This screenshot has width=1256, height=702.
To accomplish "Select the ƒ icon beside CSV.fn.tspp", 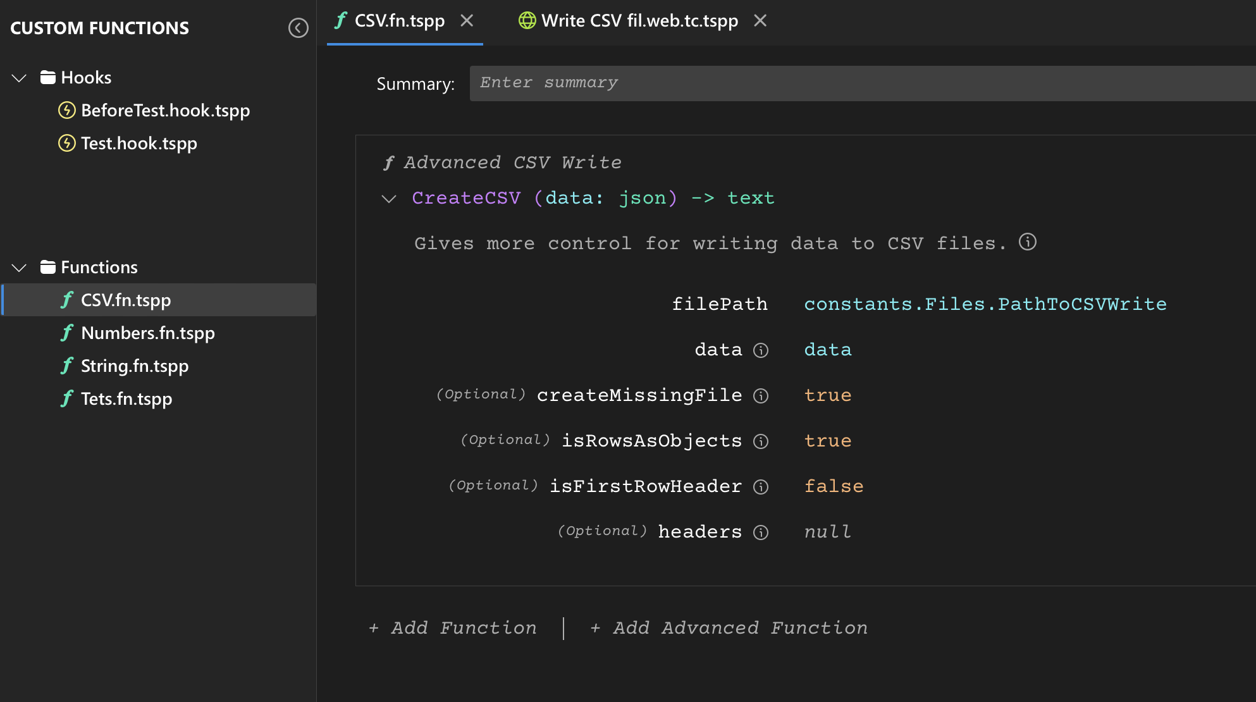I will click(x=67, y=300).
